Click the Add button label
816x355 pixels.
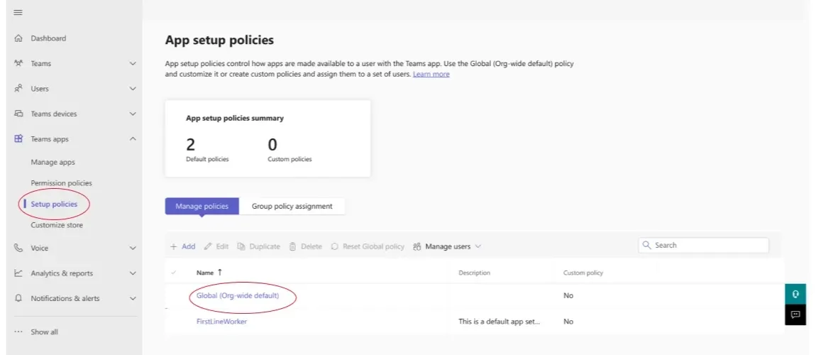coord(188,247)
